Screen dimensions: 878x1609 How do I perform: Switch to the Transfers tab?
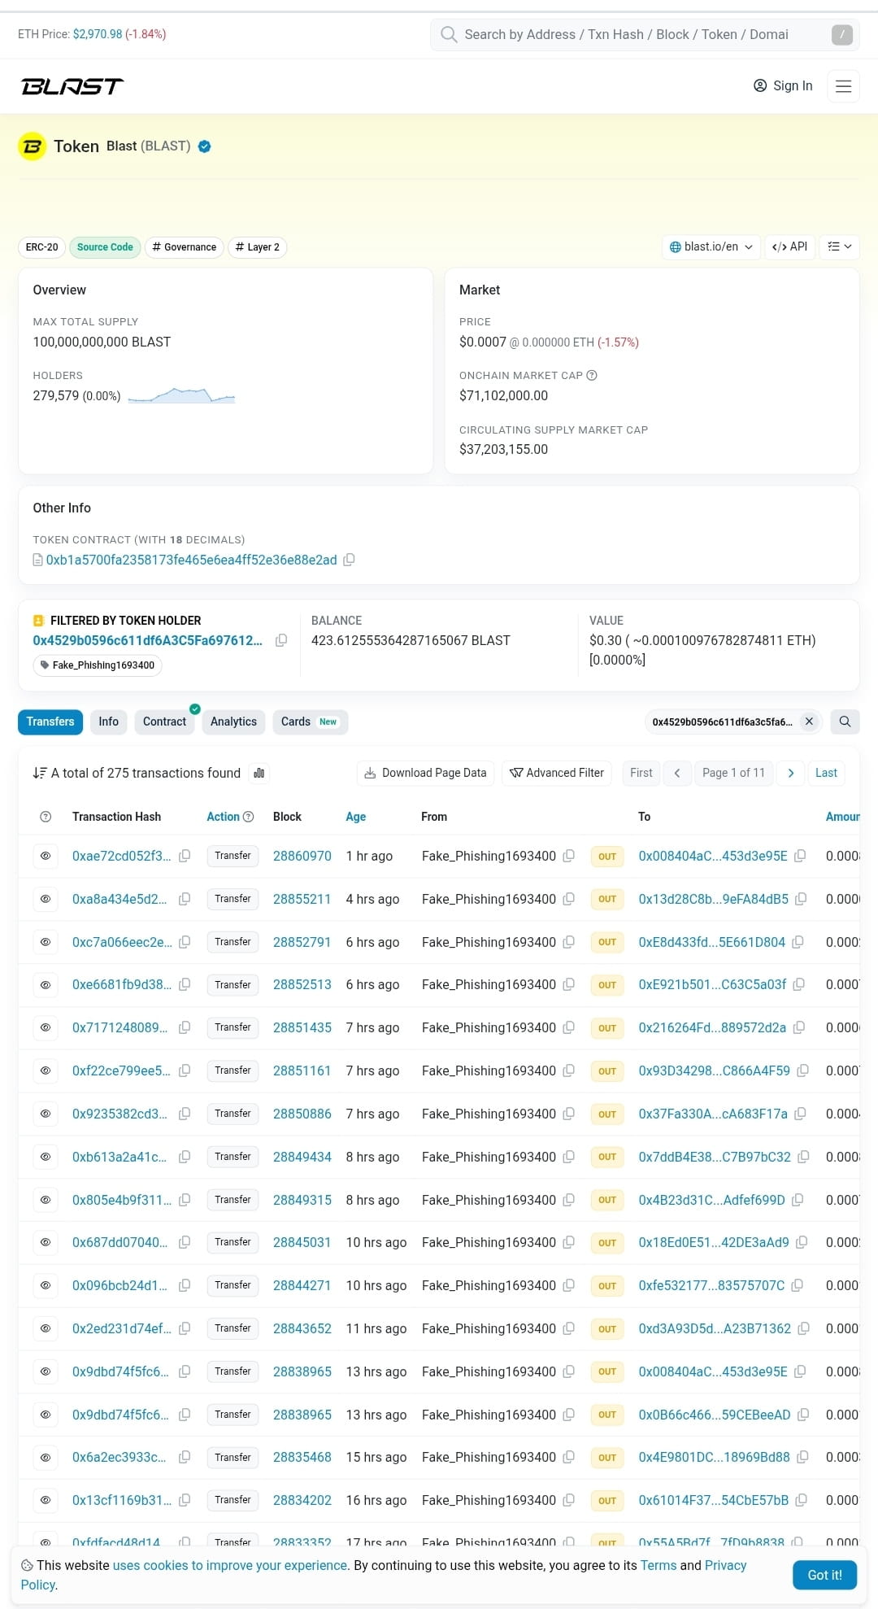pyautogui.click(x=50, y=722)
